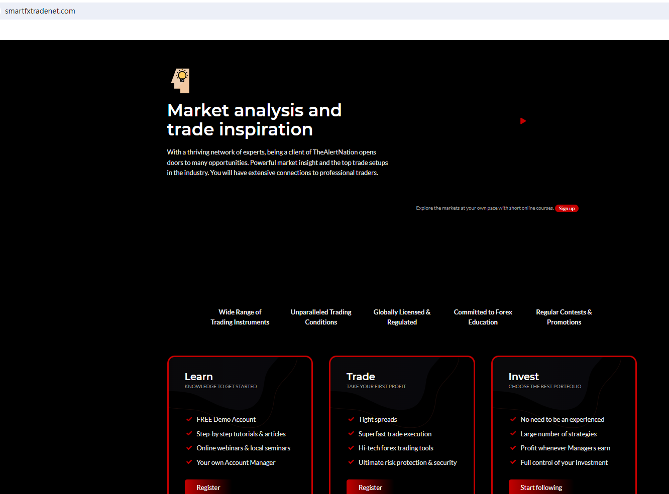The height and width of the screenshot is (494, 669).
Task: Click Your own Account Manager text
Action: pyautogui.click(x=236, y=462)
